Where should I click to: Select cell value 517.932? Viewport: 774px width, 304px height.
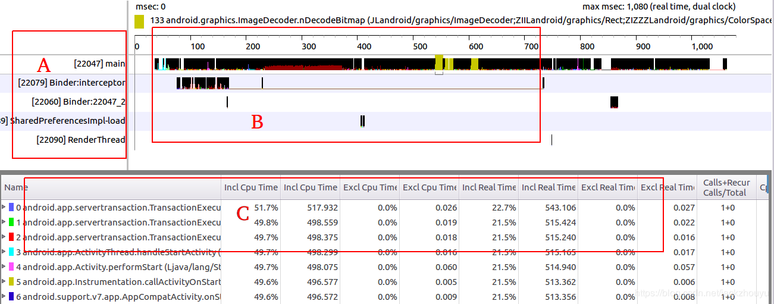[322, 208]
